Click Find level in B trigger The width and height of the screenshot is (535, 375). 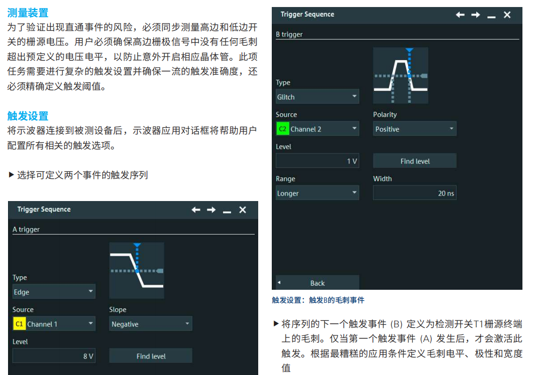point(414,161)
